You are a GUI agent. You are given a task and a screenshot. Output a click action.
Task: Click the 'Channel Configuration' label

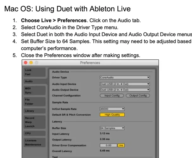66,95
